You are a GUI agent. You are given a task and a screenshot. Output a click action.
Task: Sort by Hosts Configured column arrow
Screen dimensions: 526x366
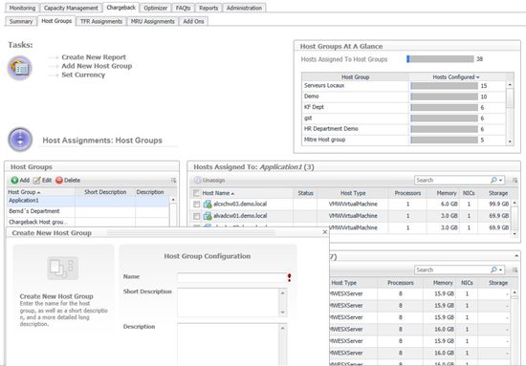pyautogui.click(x=477, y=77)
